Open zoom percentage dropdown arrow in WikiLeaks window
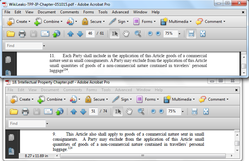Screen dimensions: 249x161 pos(179,34)
